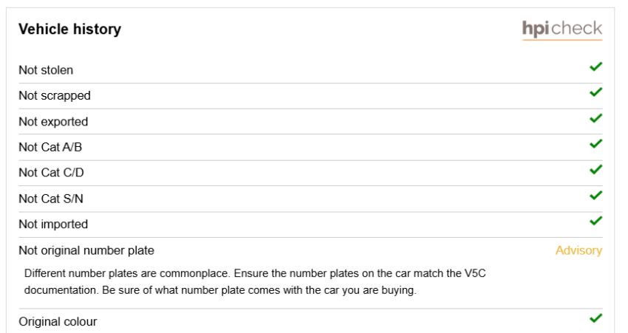This screenshot has width=628, height=333.
Task: Click the green tick for Not scrapped
Action: click(596, 92)
